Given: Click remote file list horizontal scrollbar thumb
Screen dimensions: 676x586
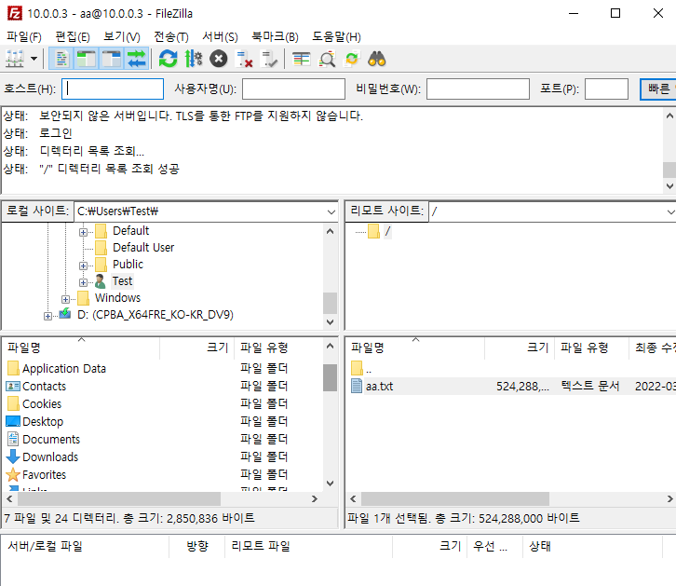Looking at the screenshot, I should coord(455,499).
